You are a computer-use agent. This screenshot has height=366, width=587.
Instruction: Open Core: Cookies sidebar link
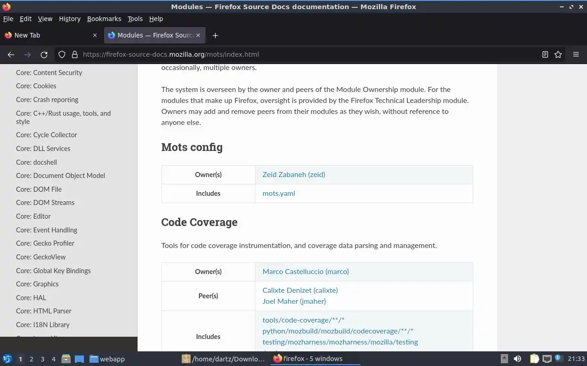36,86
